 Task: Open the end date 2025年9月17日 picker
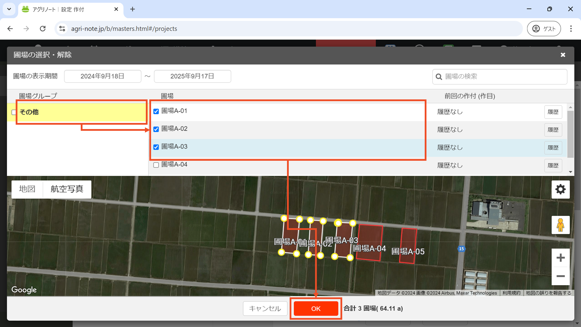[x=192, y=76]
